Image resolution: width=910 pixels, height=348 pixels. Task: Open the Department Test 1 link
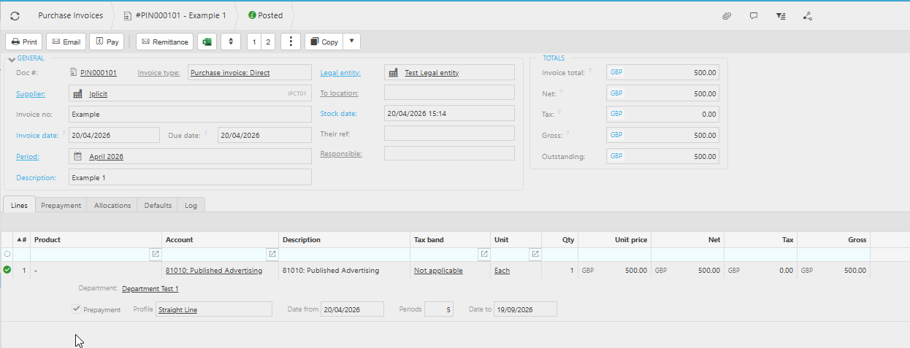point(150,289)
